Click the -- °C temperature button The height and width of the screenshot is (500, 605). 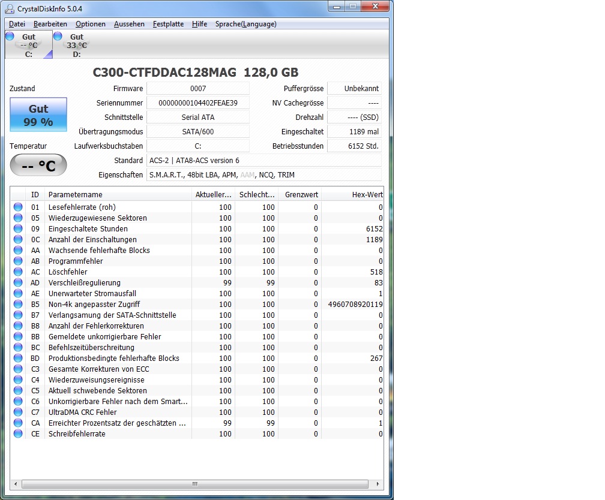click(x=38, y=165)
